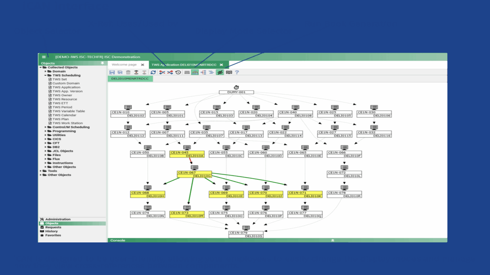
Task: Toggle the pin on Objects panel
Action: coord(102,63)
